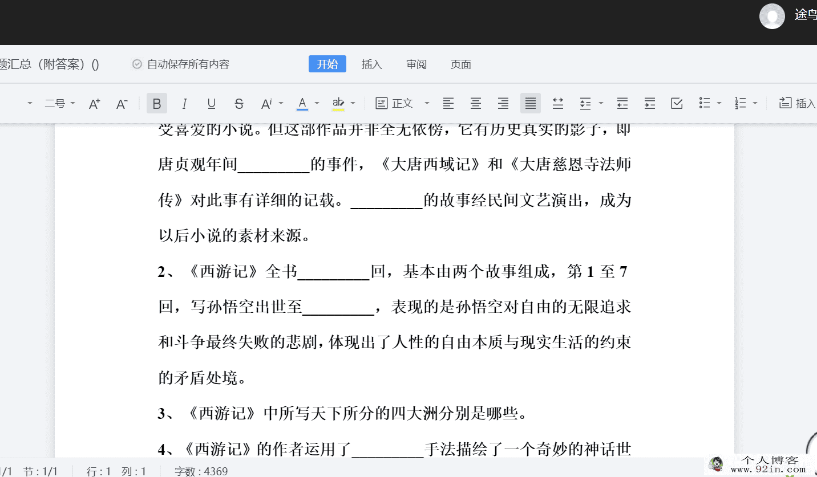Open highlight color dropdown arrow

tap(353, 103)
